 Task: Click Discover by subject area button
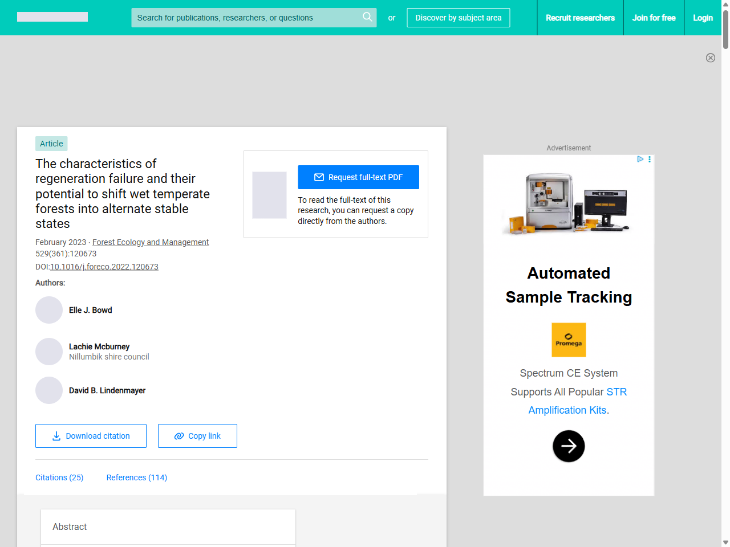458,18
